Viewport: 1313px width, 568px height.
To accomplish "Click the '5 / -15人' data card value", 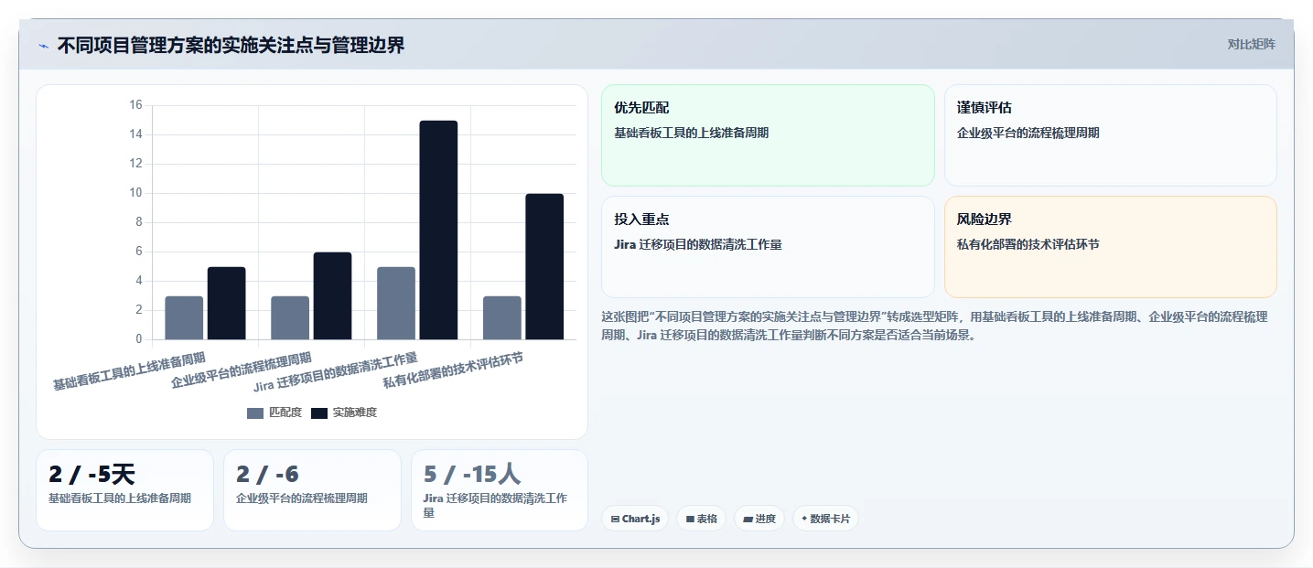I will point(472,475).
